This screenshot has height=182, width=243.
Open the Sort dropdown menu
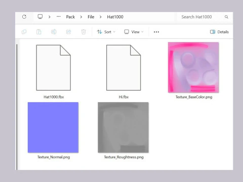click(106, 32)
